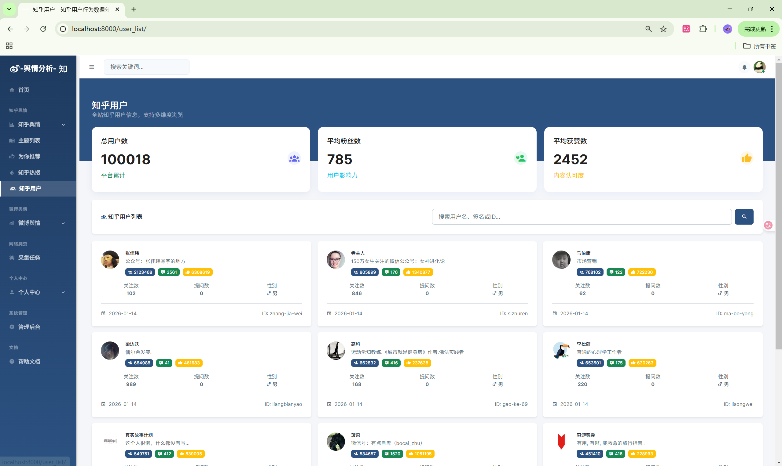
Task: Click the notification bell icon
Action: (744, 67)
